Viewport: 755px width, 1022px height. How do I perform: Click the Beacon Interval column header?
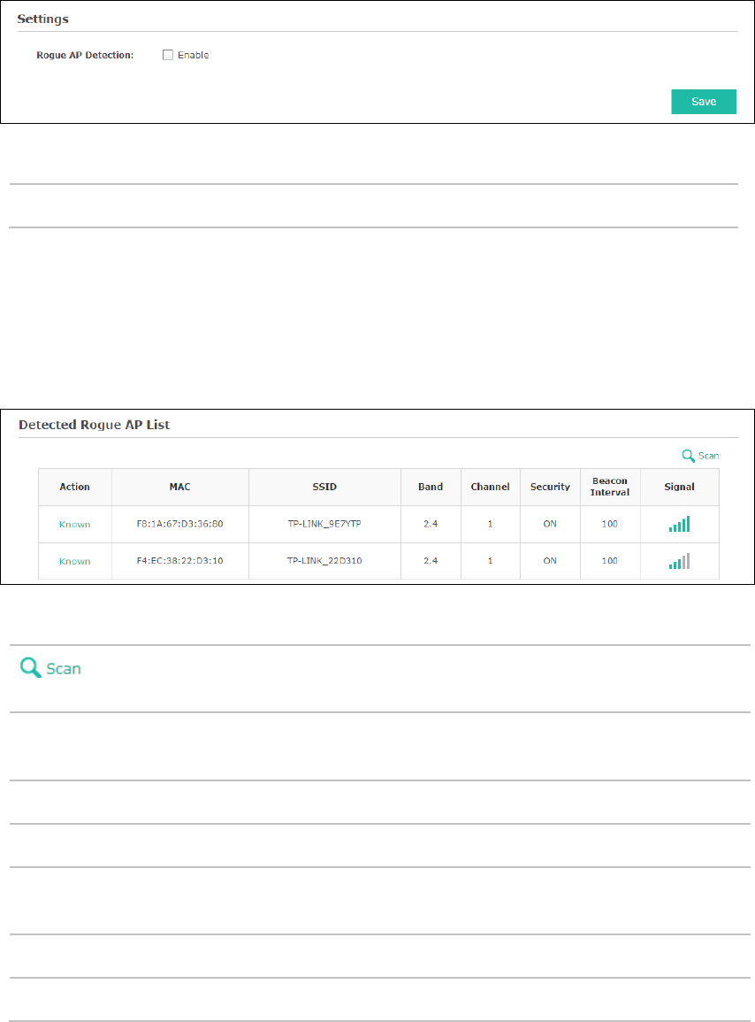pos(610,487)
